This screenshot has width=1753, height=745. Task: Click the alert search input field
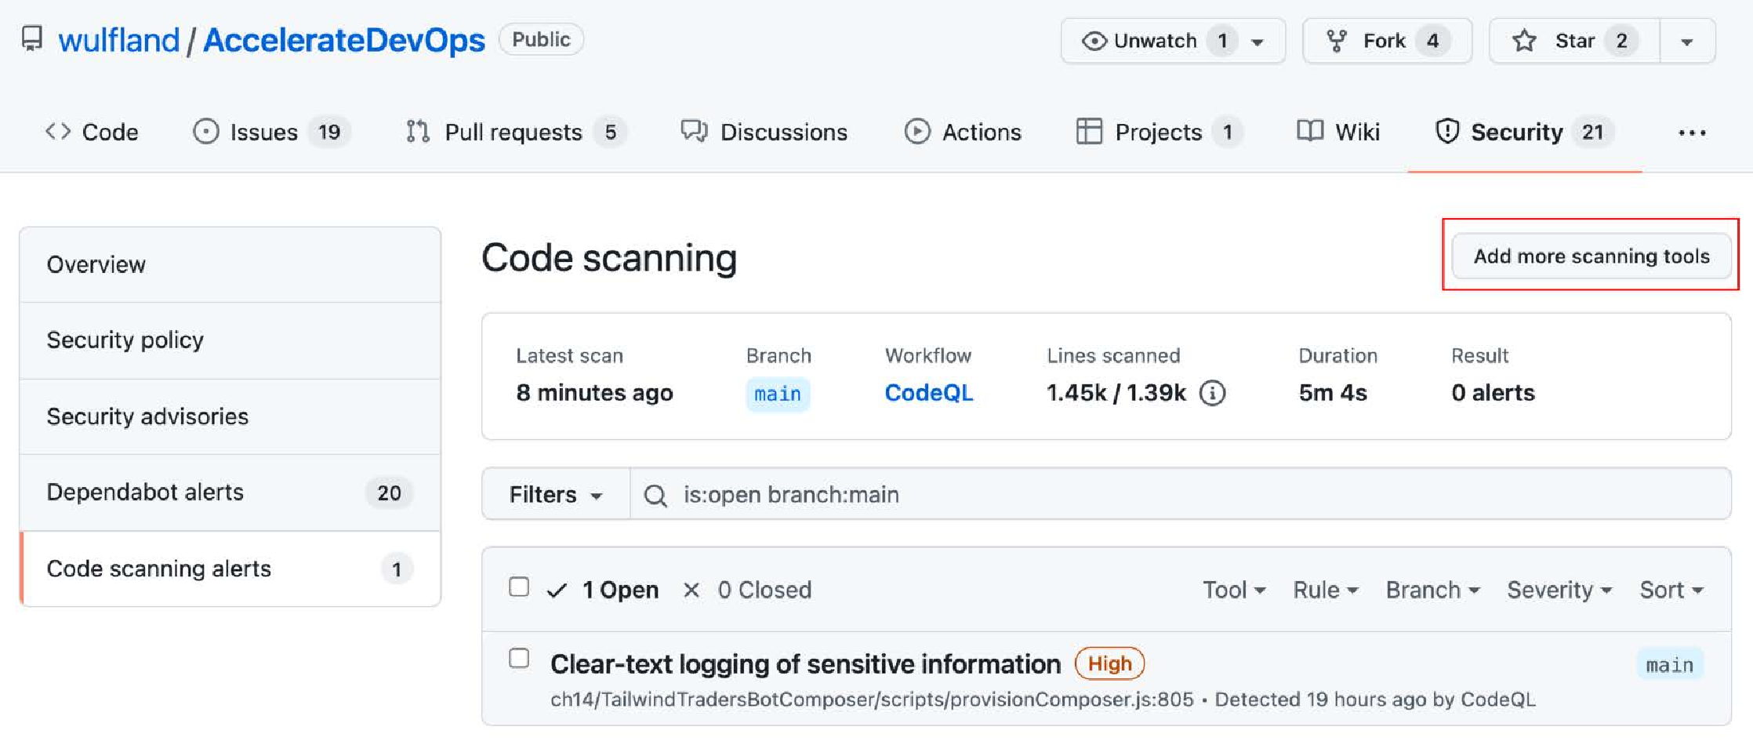(1180, 495)
